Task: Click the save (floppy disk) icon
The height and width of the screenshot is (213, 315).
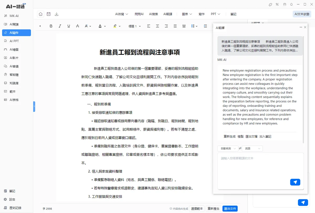Action: (49, 14)
